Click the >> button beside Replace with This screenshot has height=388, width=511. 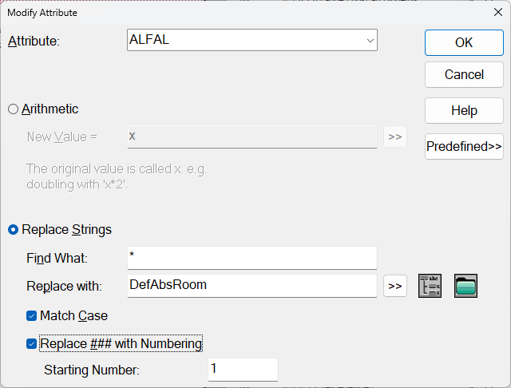(x=395, y=286)
